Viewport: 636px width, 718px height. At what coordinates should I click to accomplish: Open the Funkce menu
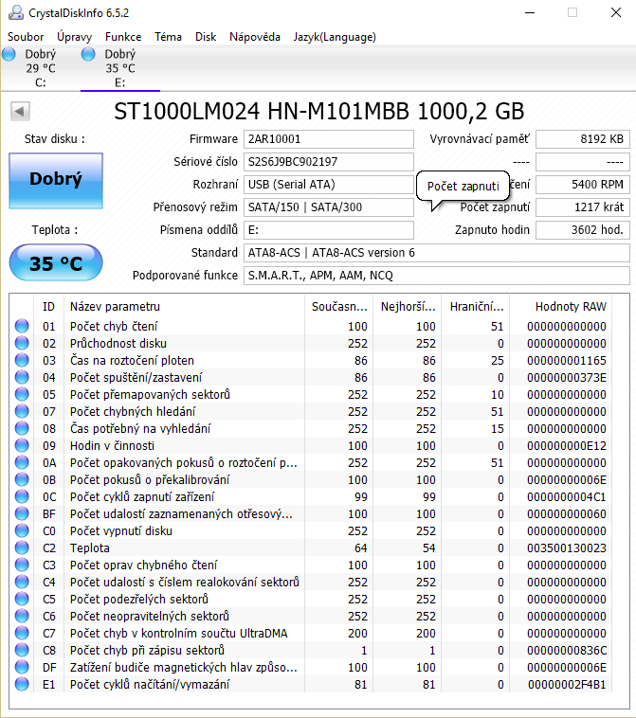click(x=123, y=37)
